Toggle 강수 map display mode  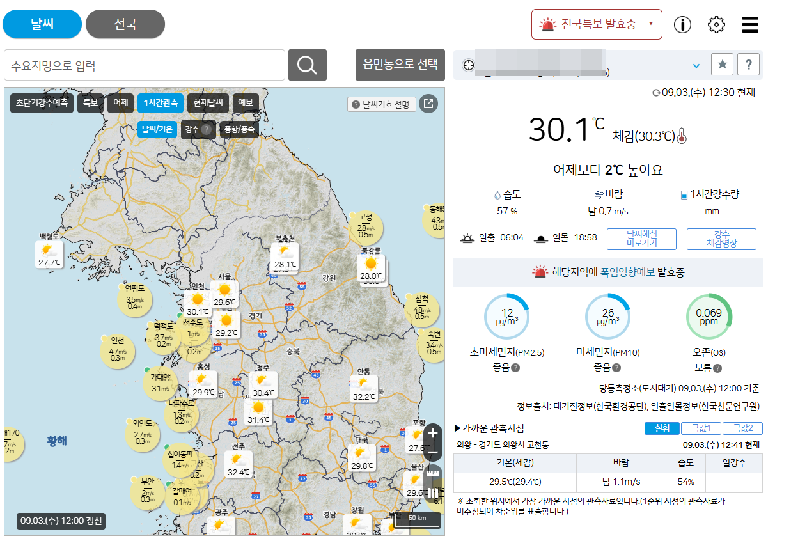coord(198,129)
